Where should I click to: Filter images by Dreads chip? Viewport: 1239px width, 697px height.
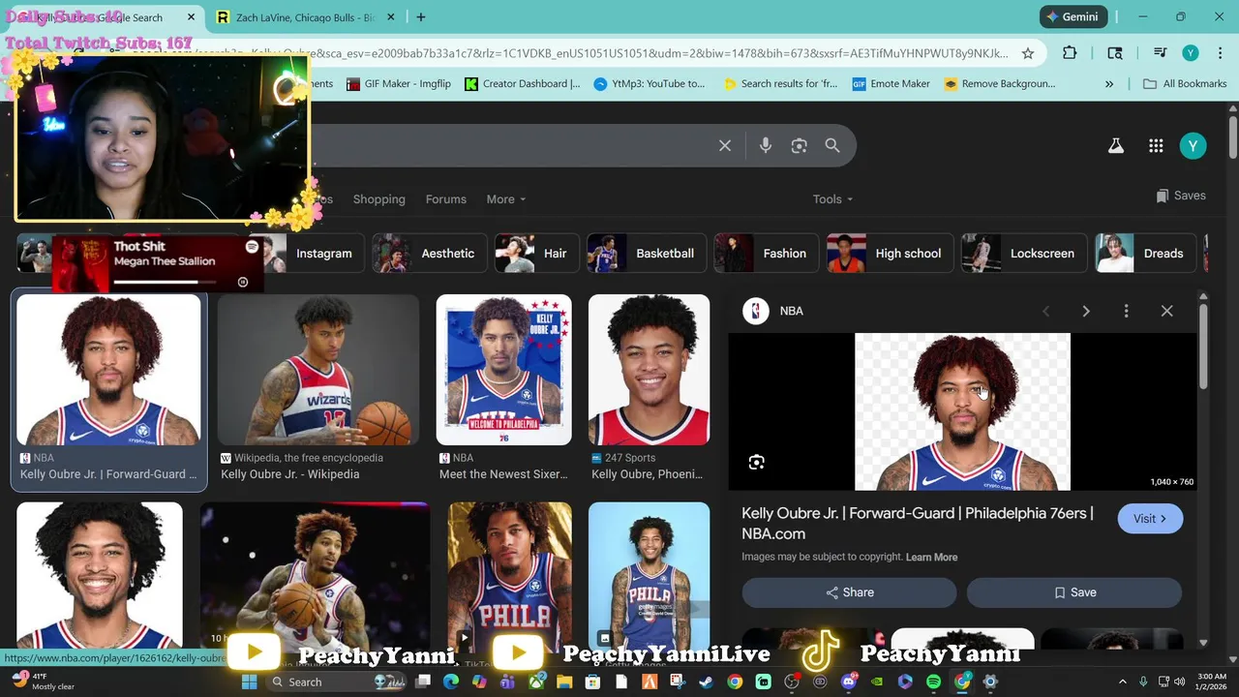tap(1146, 254)
